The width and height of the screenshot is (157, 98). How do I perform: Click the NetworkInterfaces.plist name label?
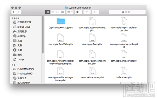pos(92,78)
